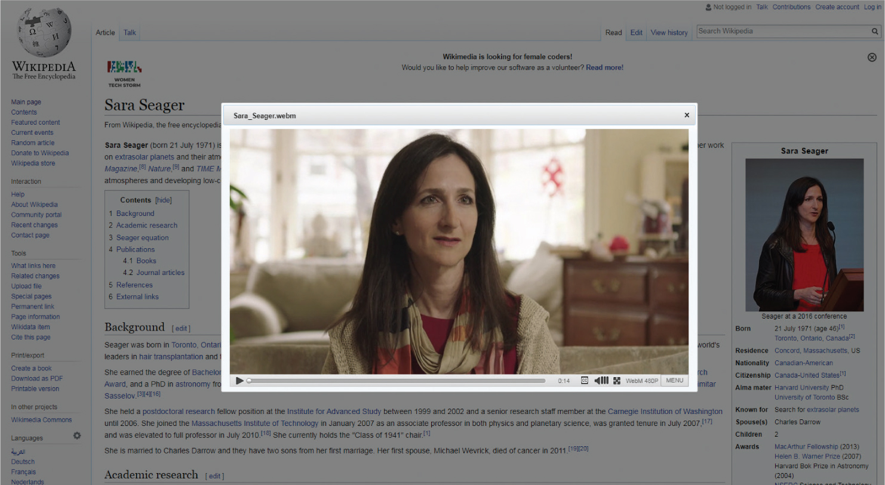
Task: Select the Read tab
Action: (x=613, y=33)
